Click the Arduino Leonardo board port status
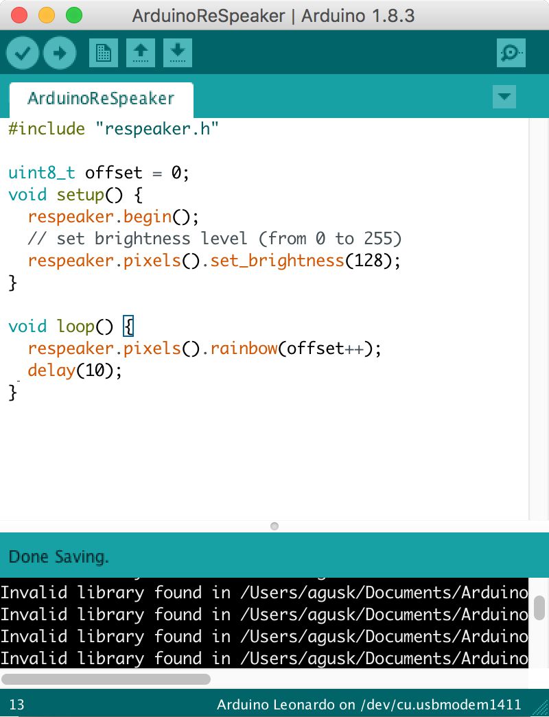Viewport: 549px width, 717px height. [369, 704]
